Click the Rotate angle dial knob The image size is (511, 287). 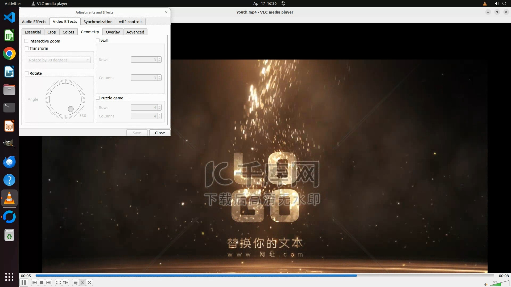click(71, 109)
